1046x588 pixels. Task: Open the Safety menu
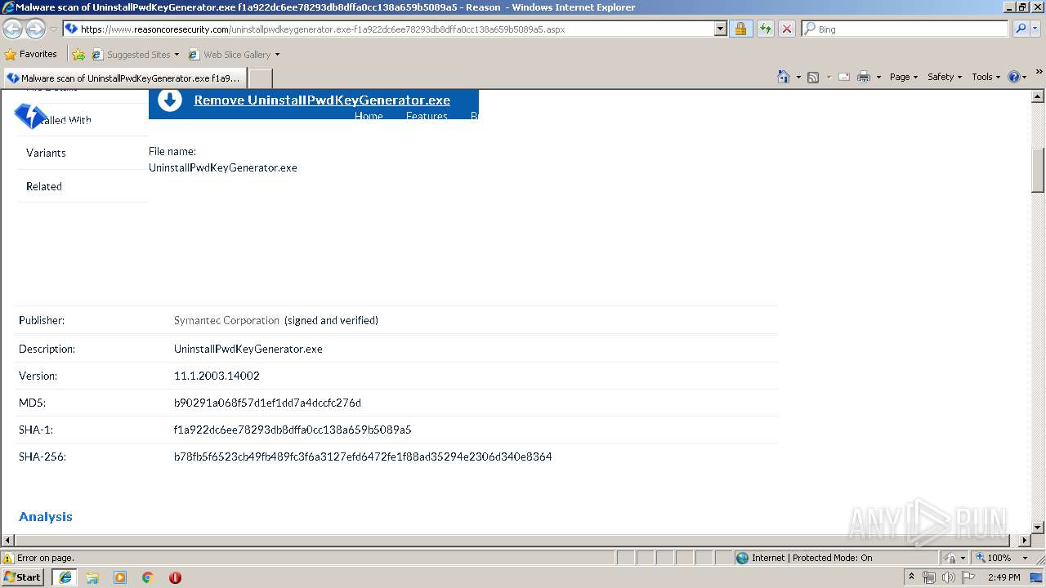[945, 77]
